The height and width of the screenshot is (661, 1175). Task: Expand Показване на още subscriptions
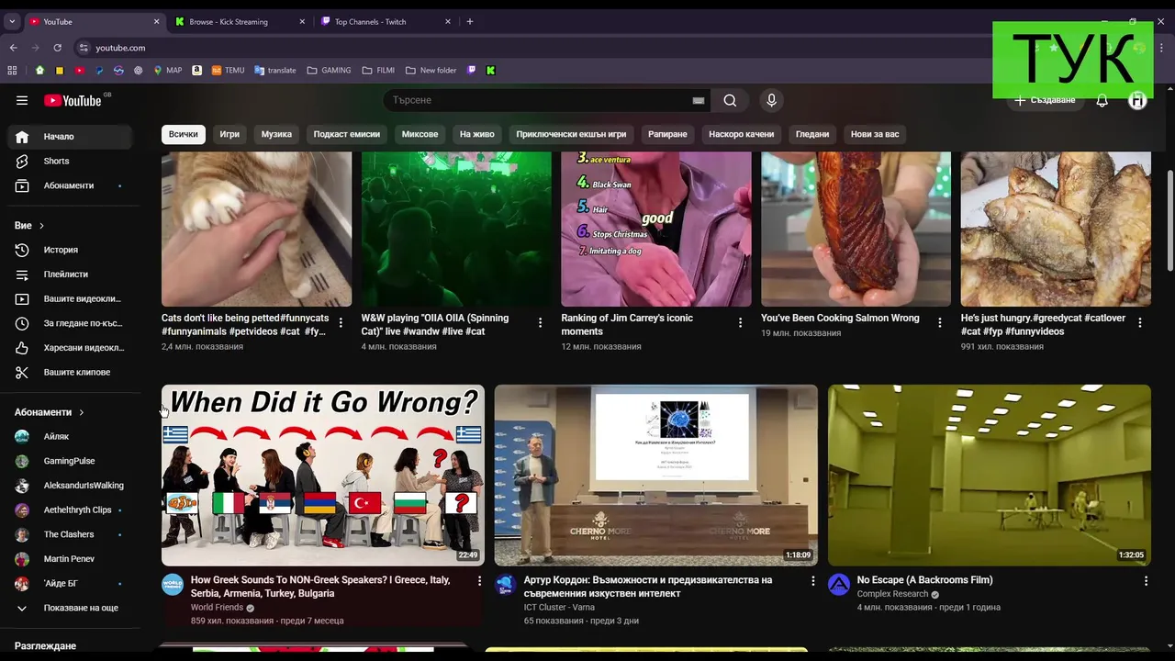70,608
